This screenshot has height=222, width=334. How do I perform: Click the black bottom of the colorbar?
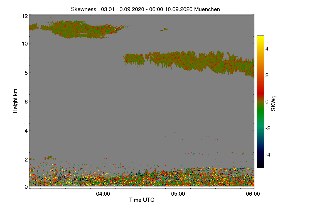[260, 165]
